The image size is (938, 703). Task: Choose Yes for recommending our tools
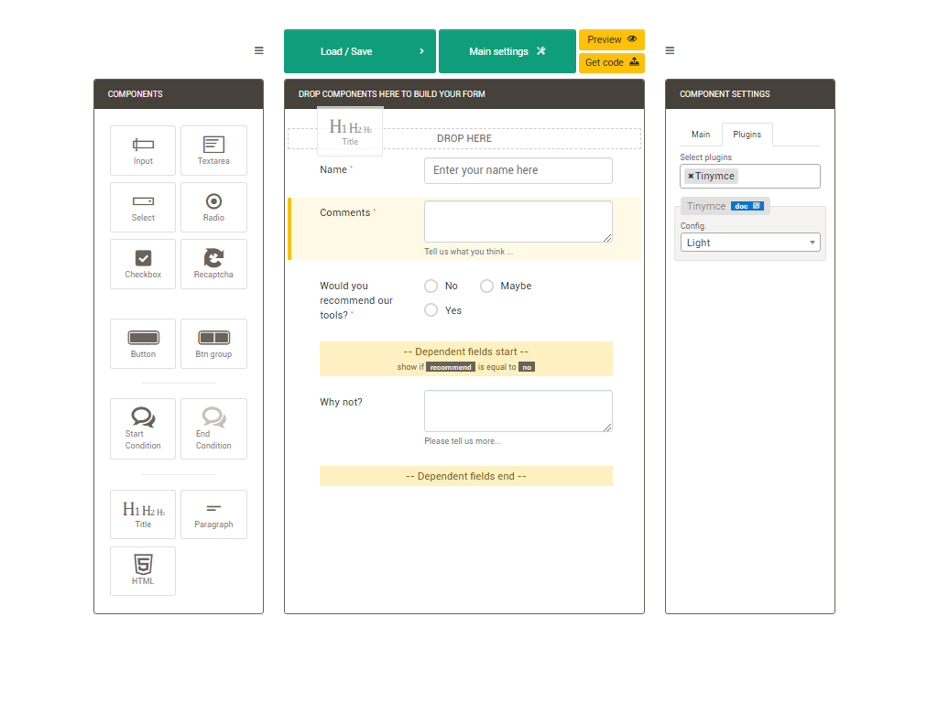coord(431,309)
